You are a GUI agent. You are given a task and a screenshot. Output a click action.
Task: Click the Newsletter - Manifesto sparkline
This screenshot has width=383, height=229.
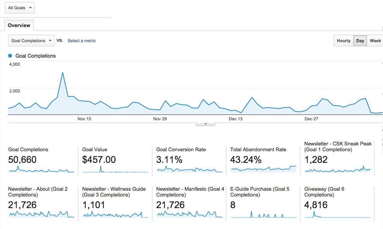pos(189,214)
